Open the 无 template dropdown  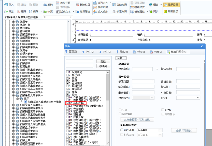click(70, 17)
